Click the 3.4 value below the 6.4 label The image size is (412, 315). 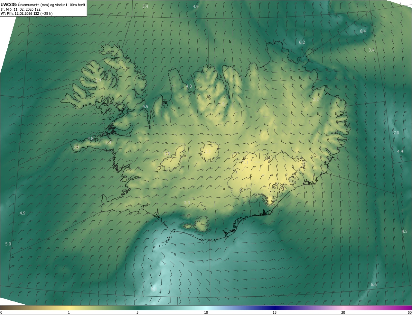point(371,50)
